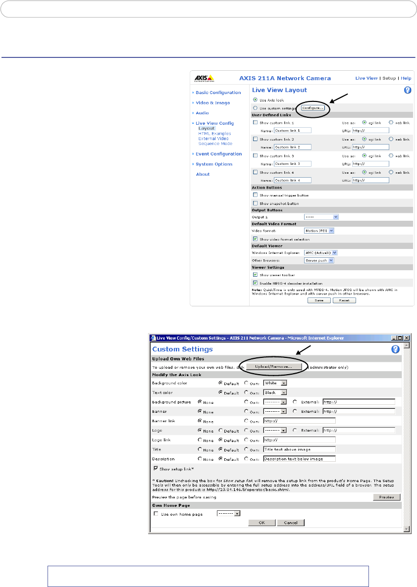The width and height of the screenshot is (417, 587).
Task: Select None radio for Title
Action: [200, 449]
